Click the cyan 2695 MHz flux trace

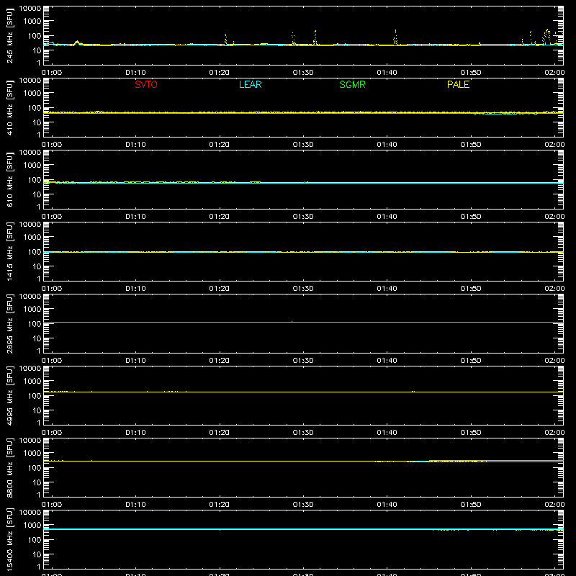click(303, 322)
